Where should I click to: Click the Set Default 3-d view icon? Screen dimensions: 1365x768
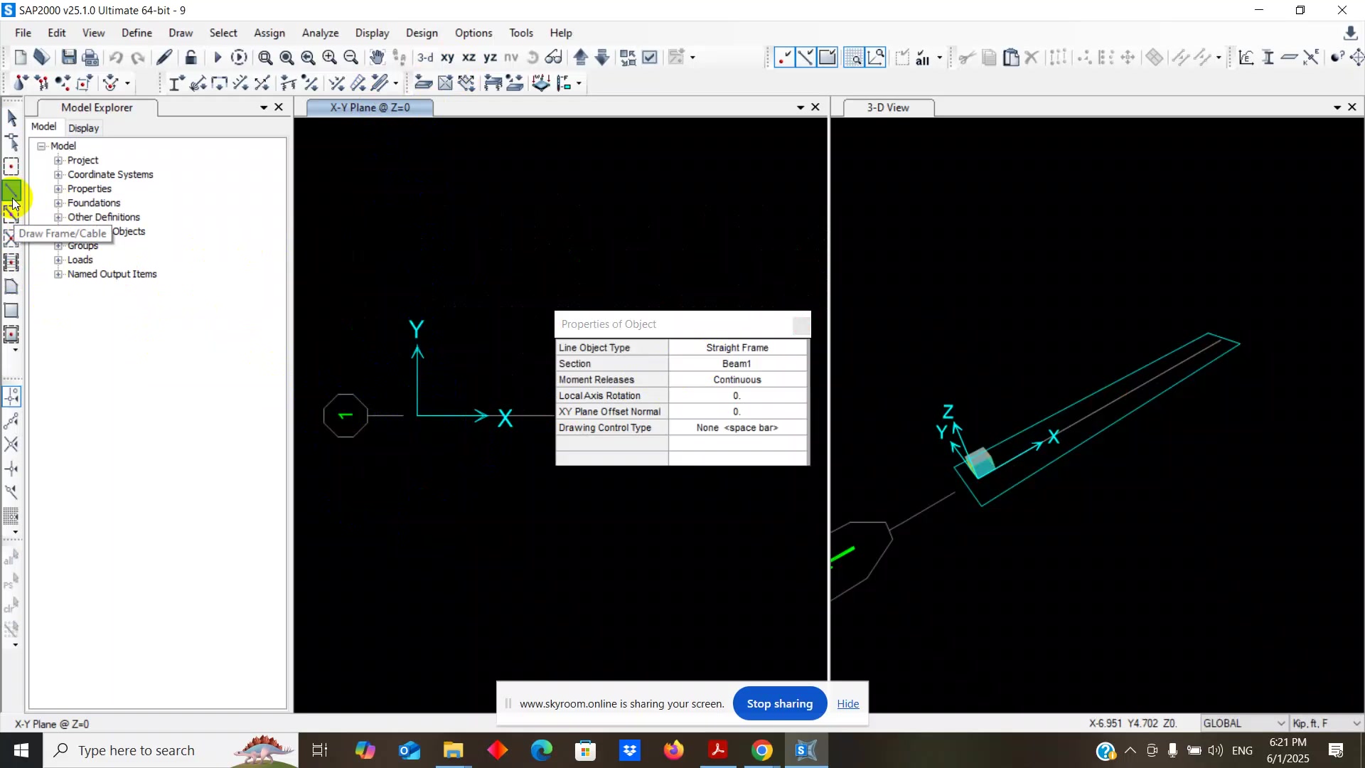[x=425, y=58]
